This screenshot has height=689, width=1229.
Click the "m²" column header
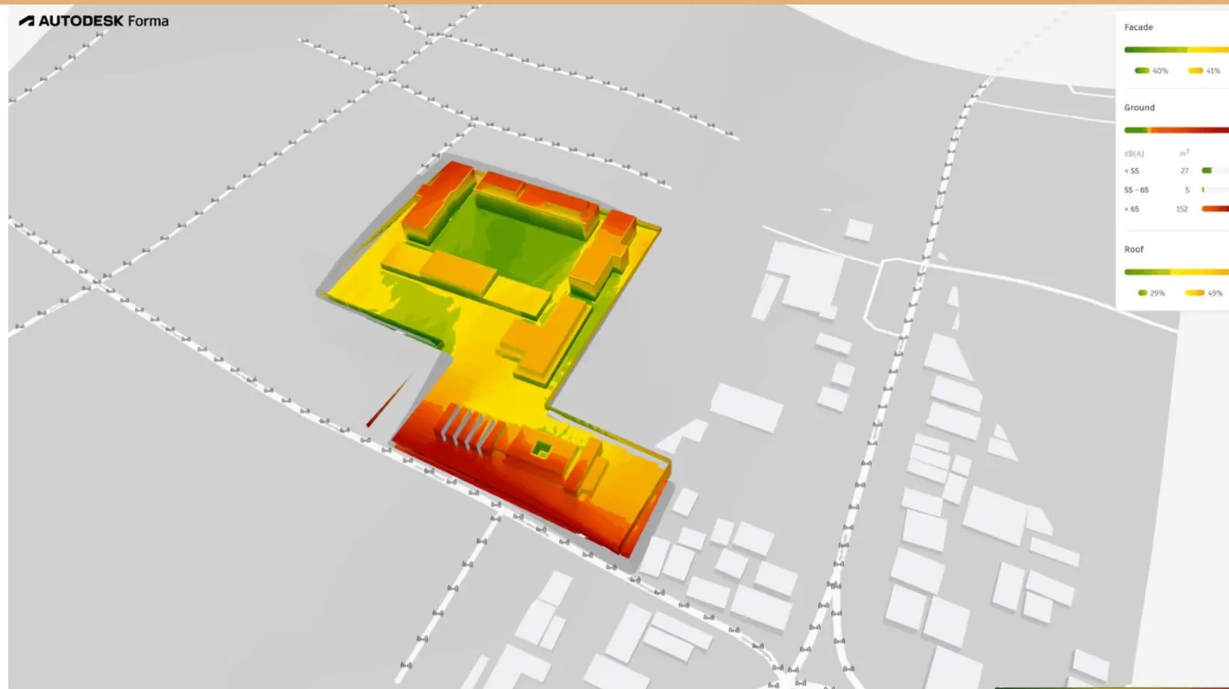(1185, 153)
